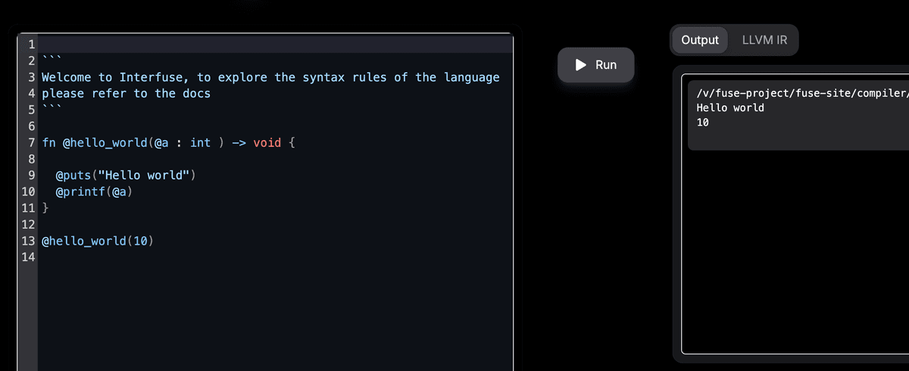Click line number 13 in the gutter
The width and height of the screenshot is (909, 371).
click(29, 241)
